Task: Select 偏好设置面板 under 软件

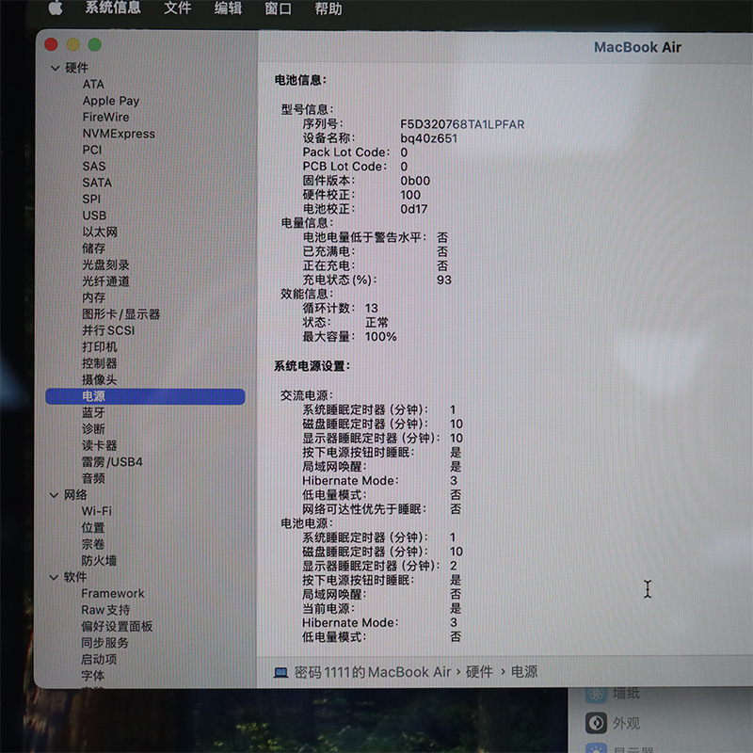Action: pyautogui.click(x=117, y=626)
